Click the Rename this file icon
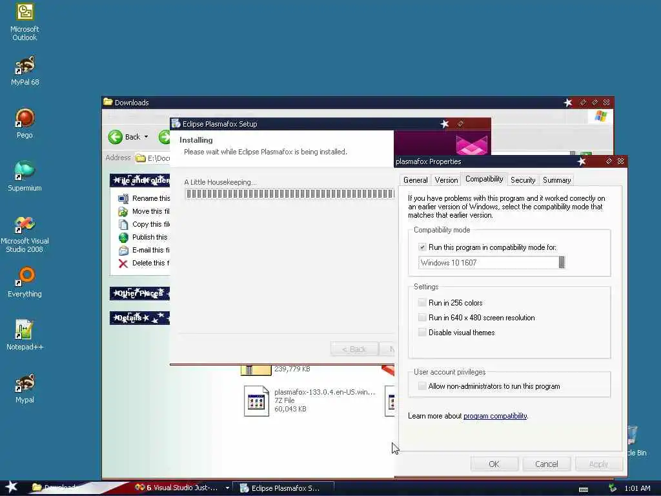The height and width of the screenshot is (496, 661). pyautogui.click(x=123, y=198)
